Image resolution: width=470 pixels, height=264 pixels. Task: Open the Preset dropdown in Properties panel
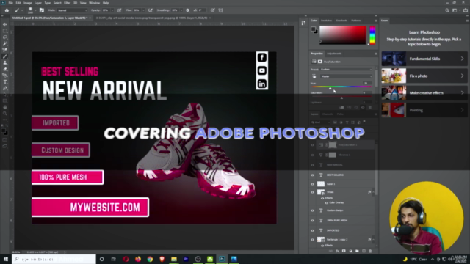click(346, 70)
